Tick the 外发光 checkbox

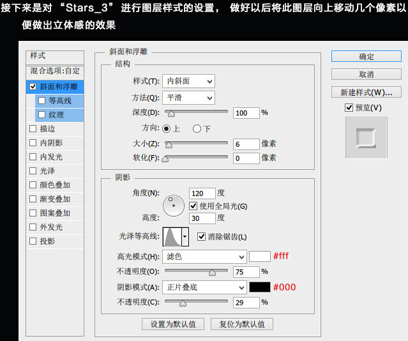(33, 227)
